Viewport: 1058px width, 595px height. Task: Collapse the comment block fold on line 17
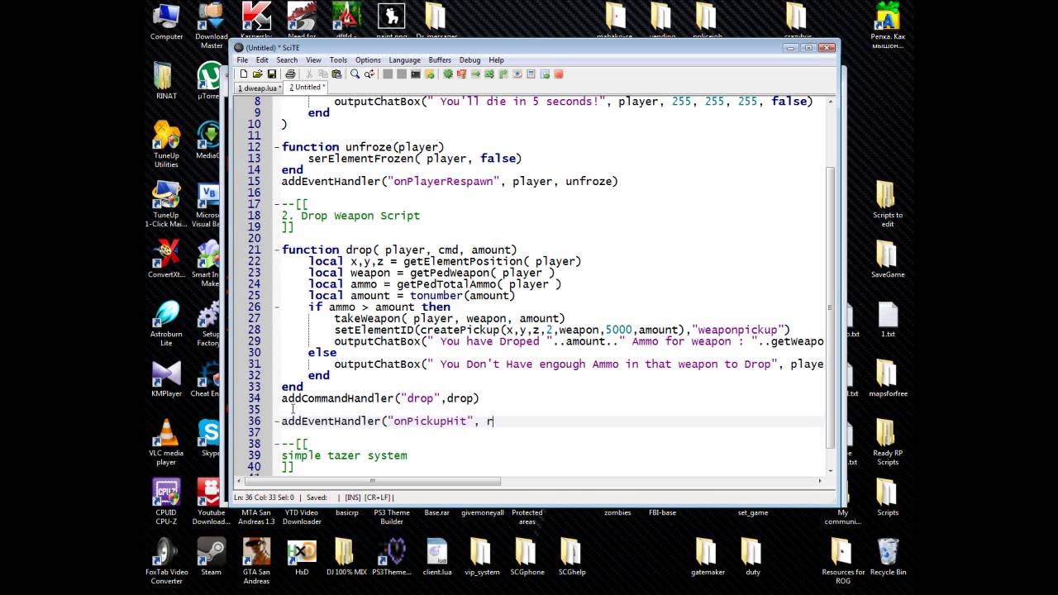277,204
